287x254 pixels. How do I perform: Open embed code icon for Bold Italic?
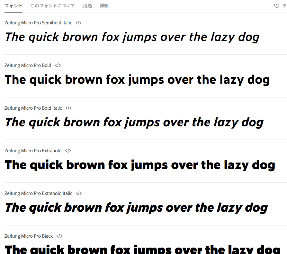tap(68, 108)
